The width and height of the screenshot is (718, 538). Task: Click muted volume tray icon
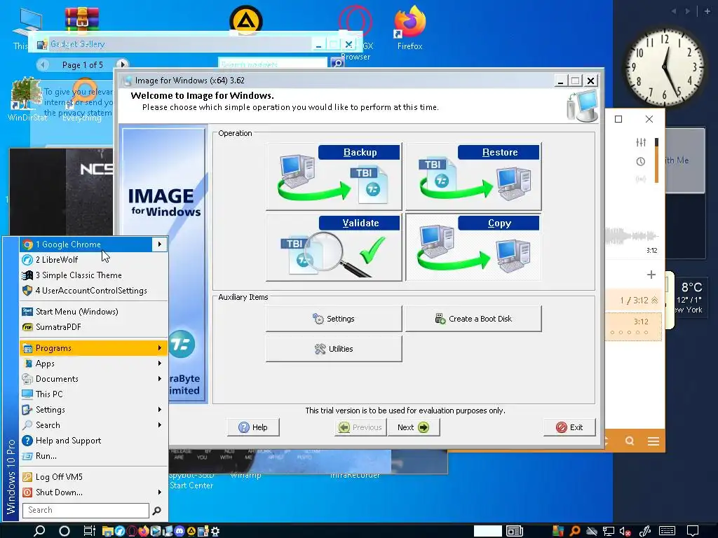tap(625, 531)
